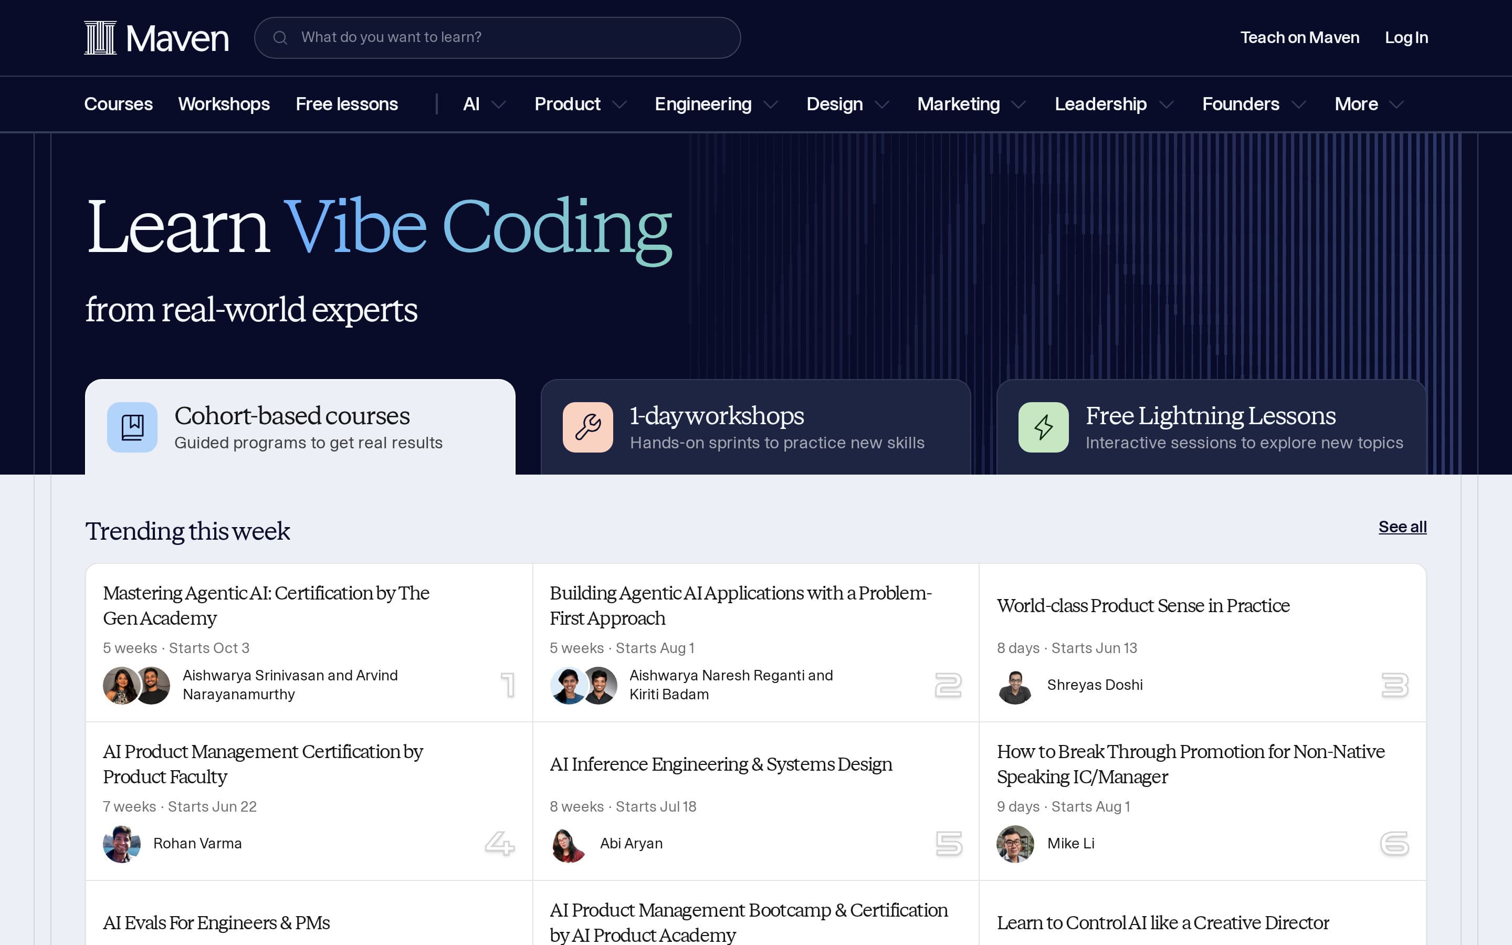Viewport: 1512px width, 945px height.
Task: Click Mike Li's avatar photo
Action: click(1015, 844)
